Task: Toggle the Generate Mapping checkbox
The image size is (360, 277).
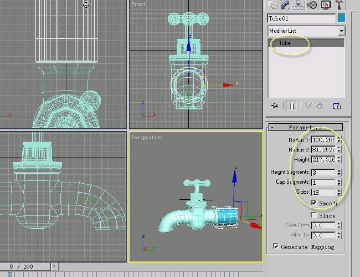Action: (x=276, y=246)
